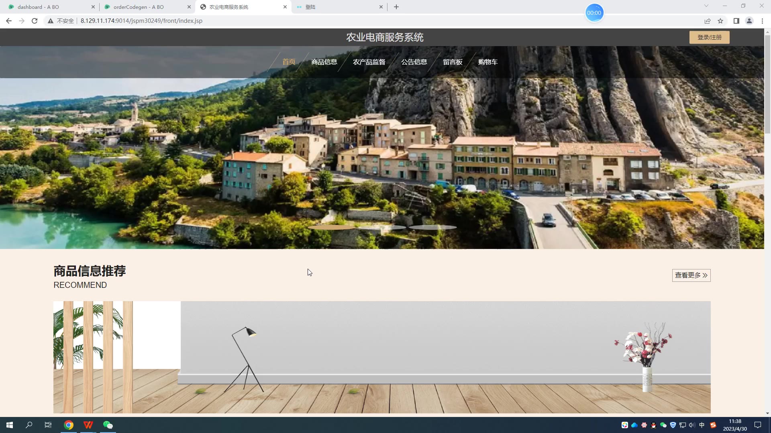Toggle Chinese input method indicator
Image resolution: width=771 pixels, height=433 pixels.
pos(702,425)
